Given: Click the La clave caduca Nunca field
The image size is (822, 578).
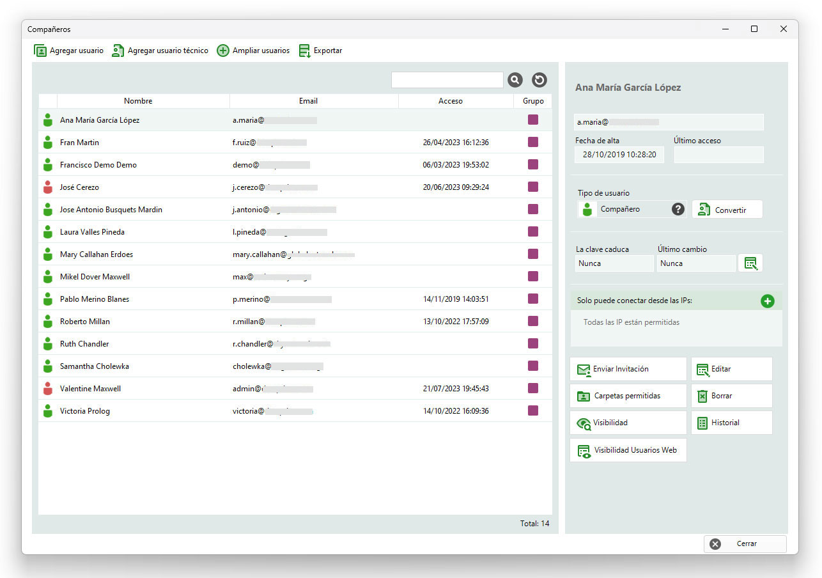Looking at the screenshot, I should 614,263.
